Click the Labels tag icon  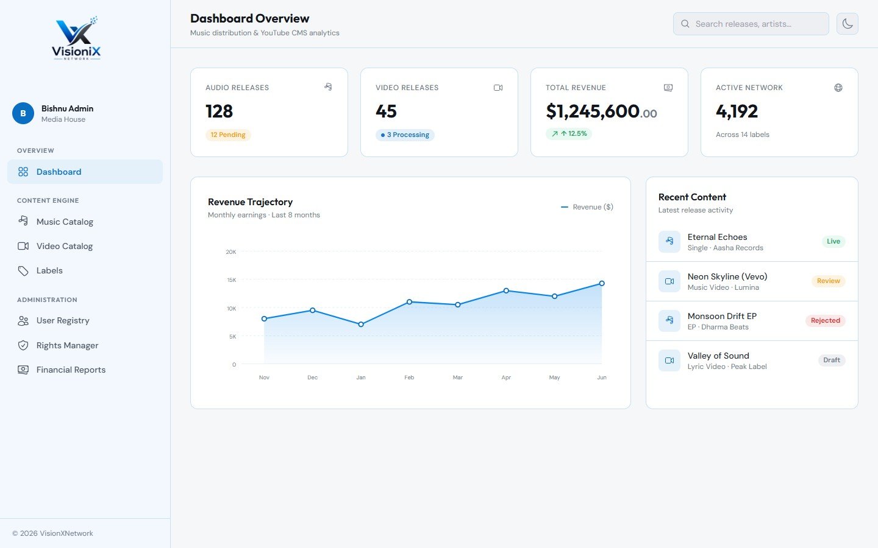[23, 271]
